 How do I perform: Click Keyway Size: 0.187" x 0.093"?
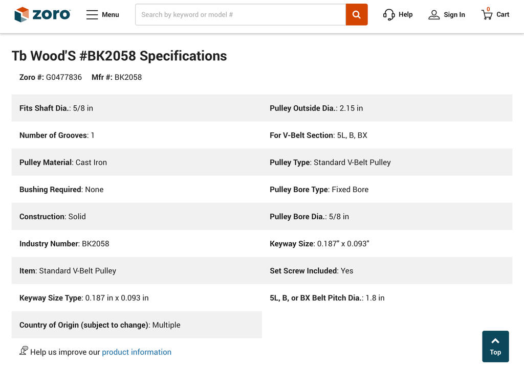coord(387,244)
